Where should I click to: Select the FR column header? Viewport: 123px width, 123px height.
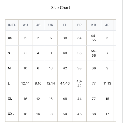coord(79,25)
